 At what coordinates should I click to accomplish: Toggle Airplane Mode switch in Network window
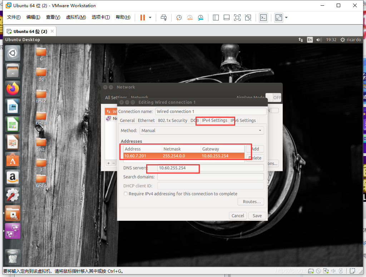[x=273, y=97]
